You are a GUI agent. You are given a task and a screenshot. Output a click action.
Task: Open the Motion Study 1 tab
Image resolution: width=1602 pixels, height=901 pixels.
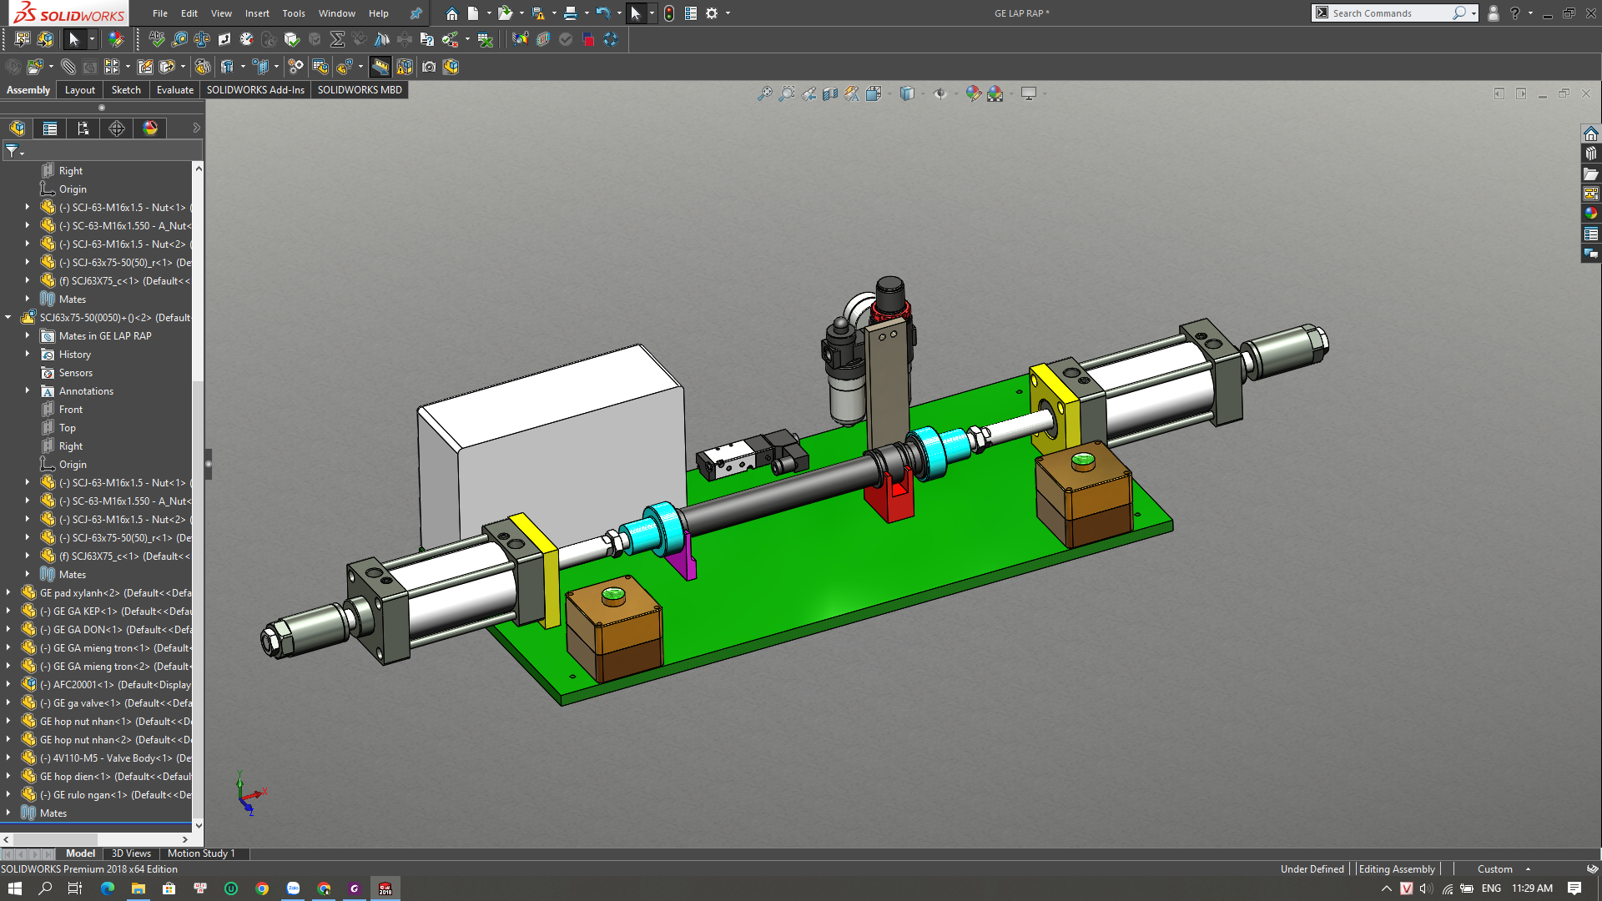point(201,853)
